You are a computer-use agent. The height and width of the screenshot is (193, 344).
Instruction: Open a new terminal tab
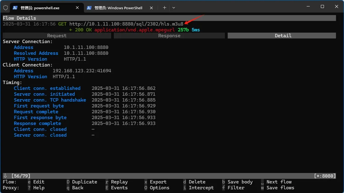(x=164, y=8)
